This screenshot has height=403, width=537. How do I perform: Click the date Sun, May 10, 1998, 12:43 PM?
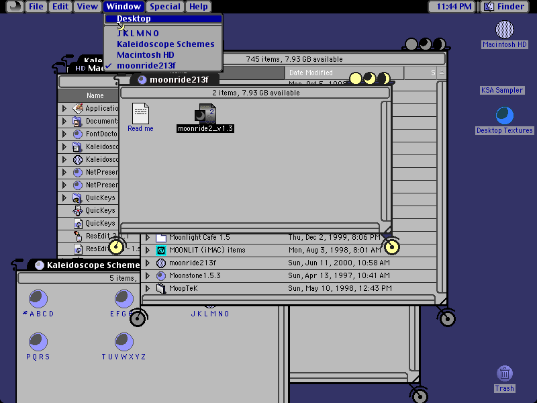[340, 288]
